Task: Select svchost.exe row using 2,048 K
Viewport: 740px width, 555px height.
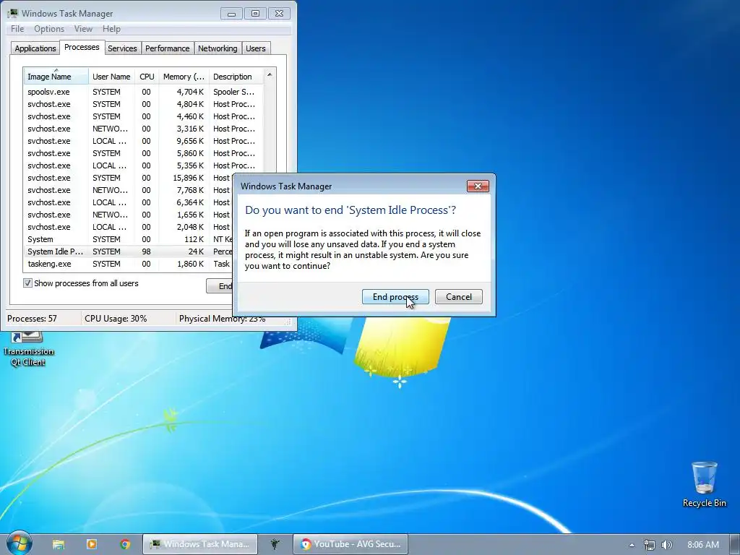Action: [x=129, y=227]
